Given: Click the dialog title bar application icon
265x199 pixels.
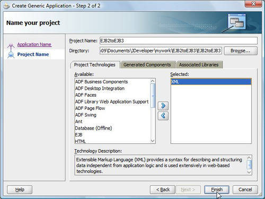Looking at the screenshot, I should click(7, 6).
